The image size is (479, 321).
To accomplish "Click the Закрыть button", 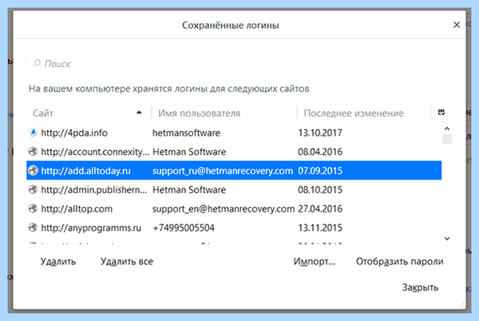I will click(x=421, y=287).
